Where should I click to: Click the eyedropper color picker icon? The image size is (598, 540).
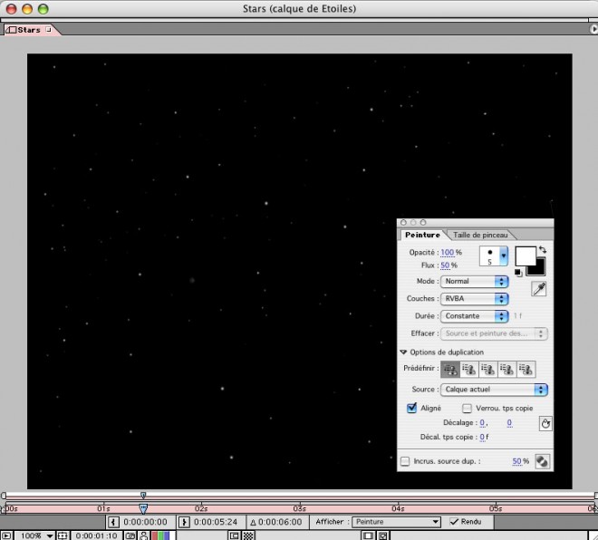click(538, 288)
